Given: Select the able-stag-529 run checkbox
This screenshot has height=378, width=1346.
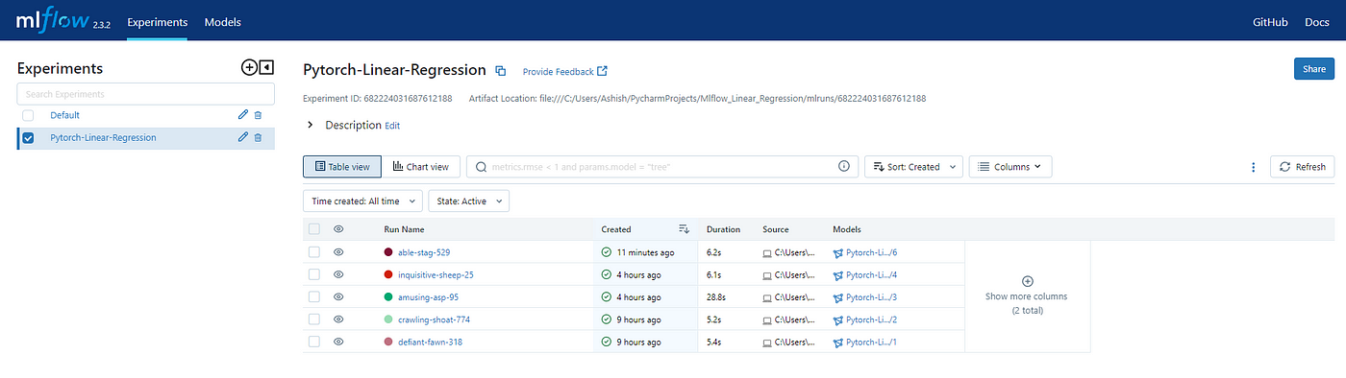Looking at the screenshot, I should click(313, 252).
